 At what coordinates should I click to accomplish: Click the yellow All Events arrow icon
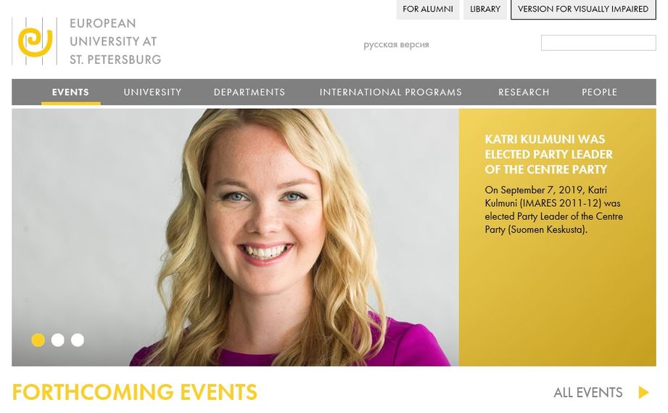pos(644,392)
